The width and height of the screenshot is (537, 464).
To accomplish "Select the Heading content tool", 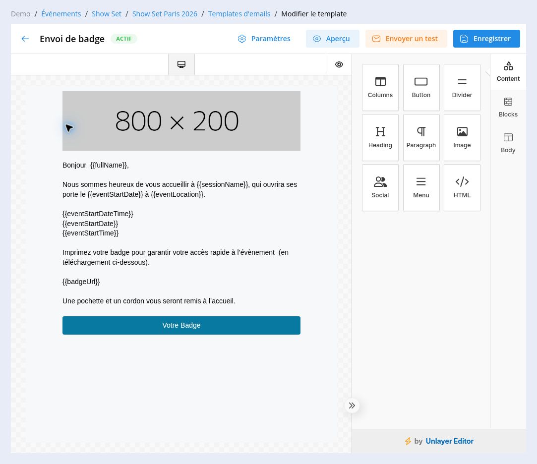I will [x=380, y=138].
